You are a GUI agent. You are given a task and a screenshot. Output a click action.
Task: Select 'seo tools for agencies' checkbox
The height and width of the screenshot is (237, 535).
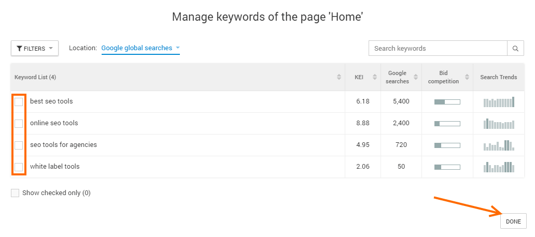click(19, 145)
